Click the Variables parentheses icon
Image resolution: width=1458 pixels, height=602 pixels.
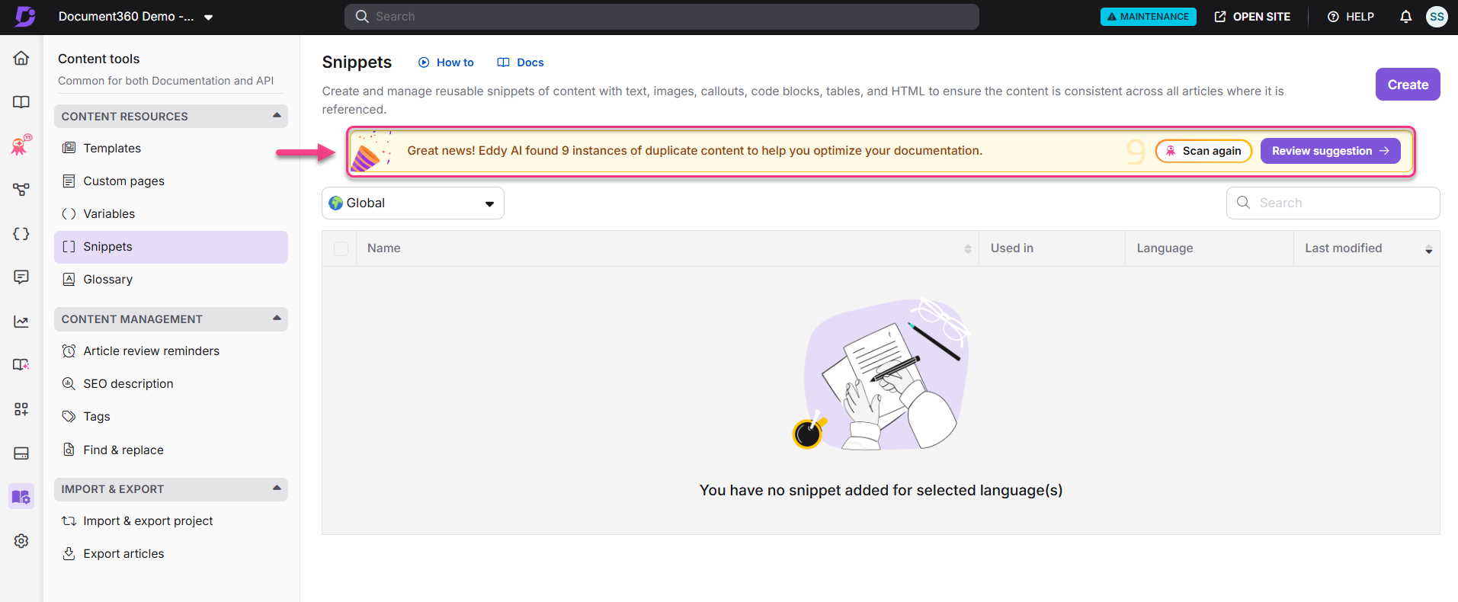pos(69,214)
